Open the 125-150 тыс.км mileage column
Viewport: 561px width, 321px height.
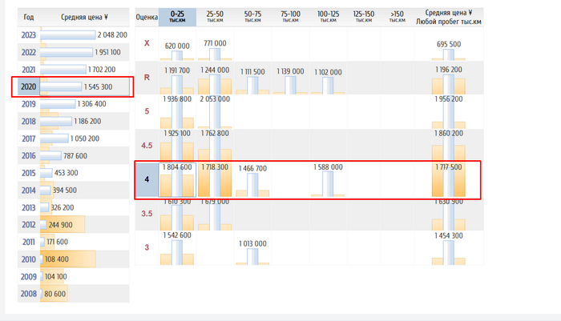[364, 17]
